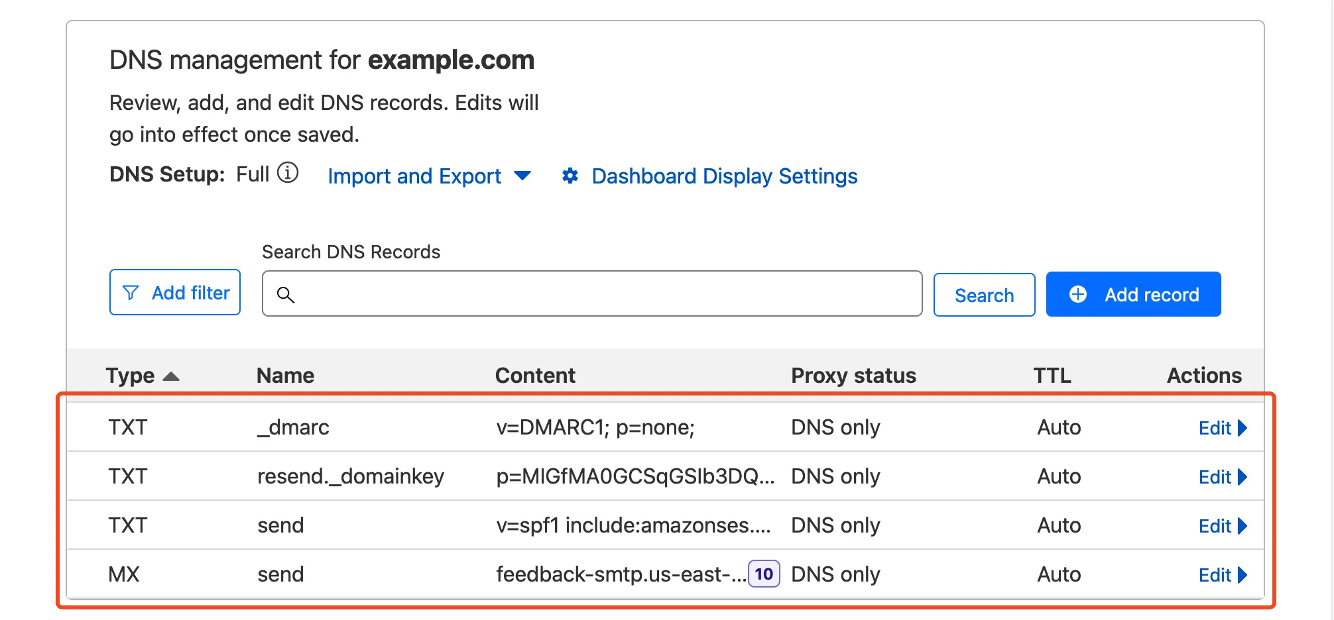The image size is (1334, 620).
Task: Open the Import and Export dropdown
Action: (x=430, y=176)
